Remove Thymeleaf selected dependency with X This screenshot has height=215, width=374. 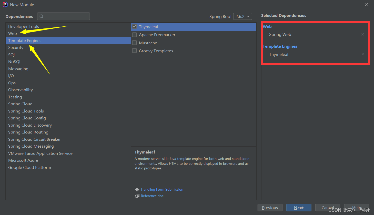pos(363,54)
